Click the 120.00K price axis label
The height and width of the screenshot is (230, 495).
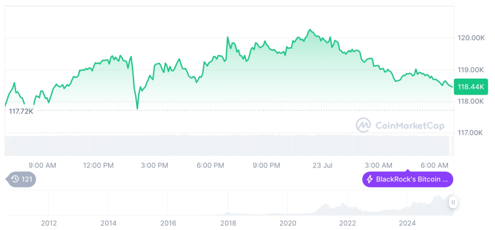tap(470, 38)
